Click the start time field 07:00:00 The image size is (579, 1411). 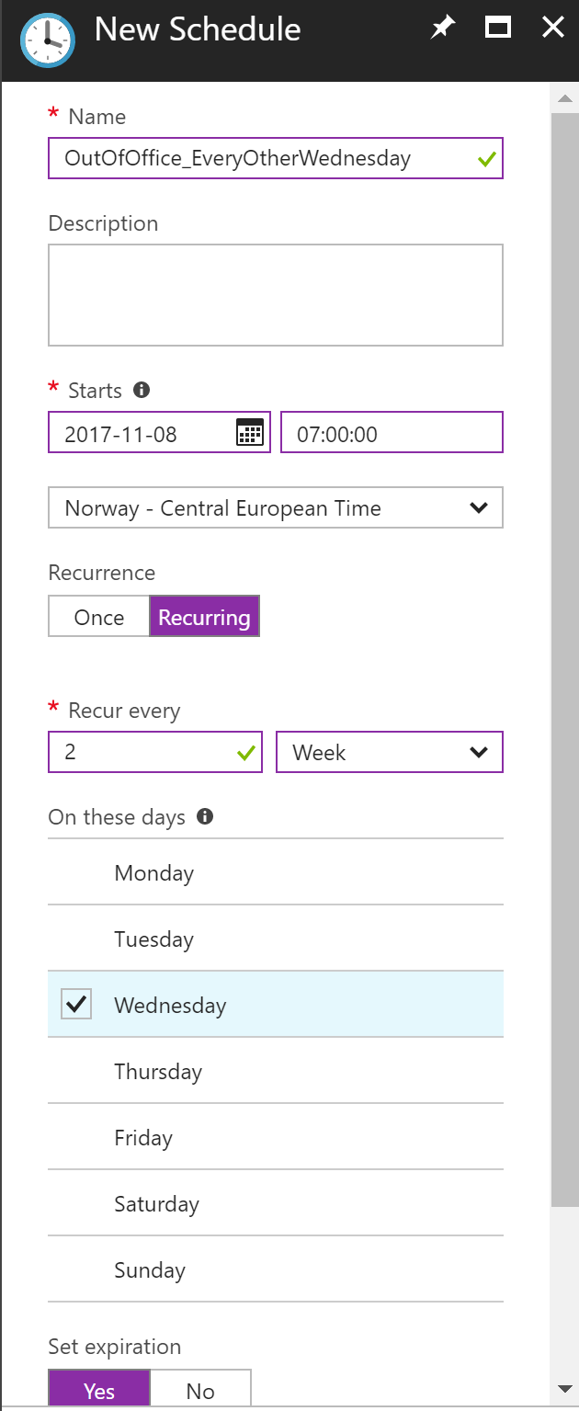tap(392, 432)
